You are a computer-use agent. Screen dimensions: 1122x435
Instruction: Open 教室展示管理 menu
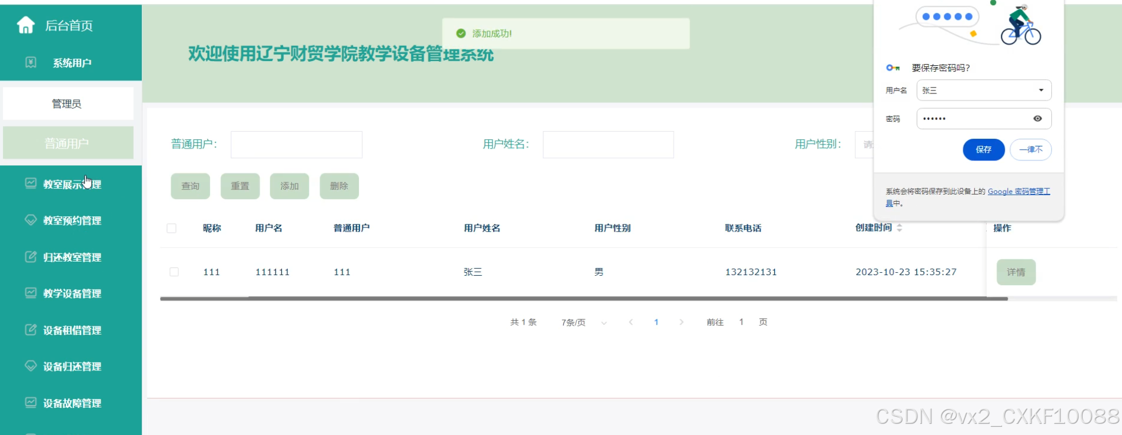71,184
